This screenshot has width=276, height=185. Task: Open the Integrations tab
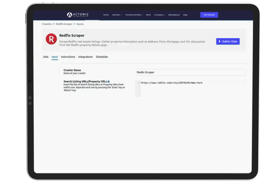86,57
